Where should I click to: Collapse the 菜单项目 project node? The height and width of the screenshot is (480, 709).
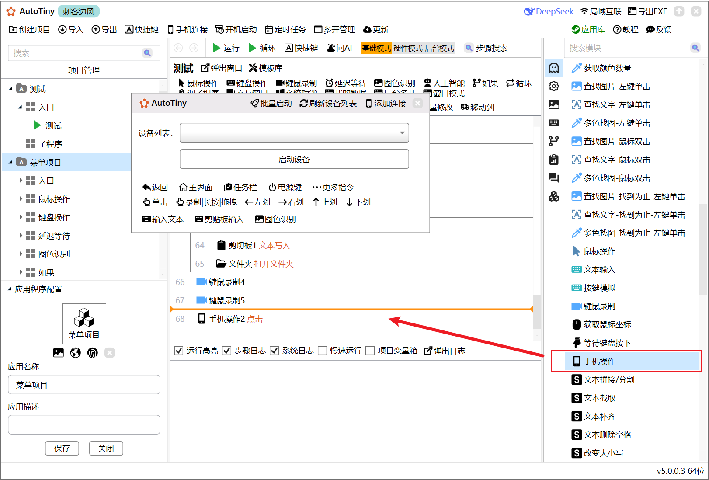pos(10,163)
